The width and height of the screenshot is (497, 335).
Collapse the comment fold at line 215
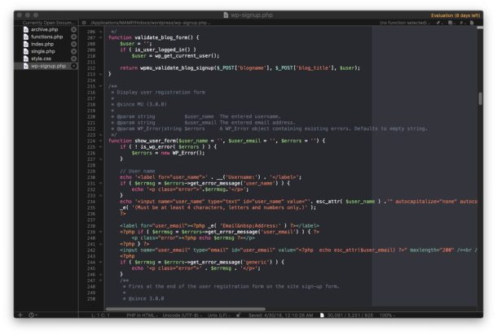pyautogui.click(x=101, y=86)
